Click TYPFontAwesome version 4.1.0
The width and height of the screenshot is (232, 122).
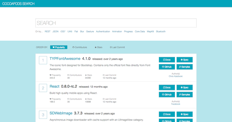[x=86, y=58]
